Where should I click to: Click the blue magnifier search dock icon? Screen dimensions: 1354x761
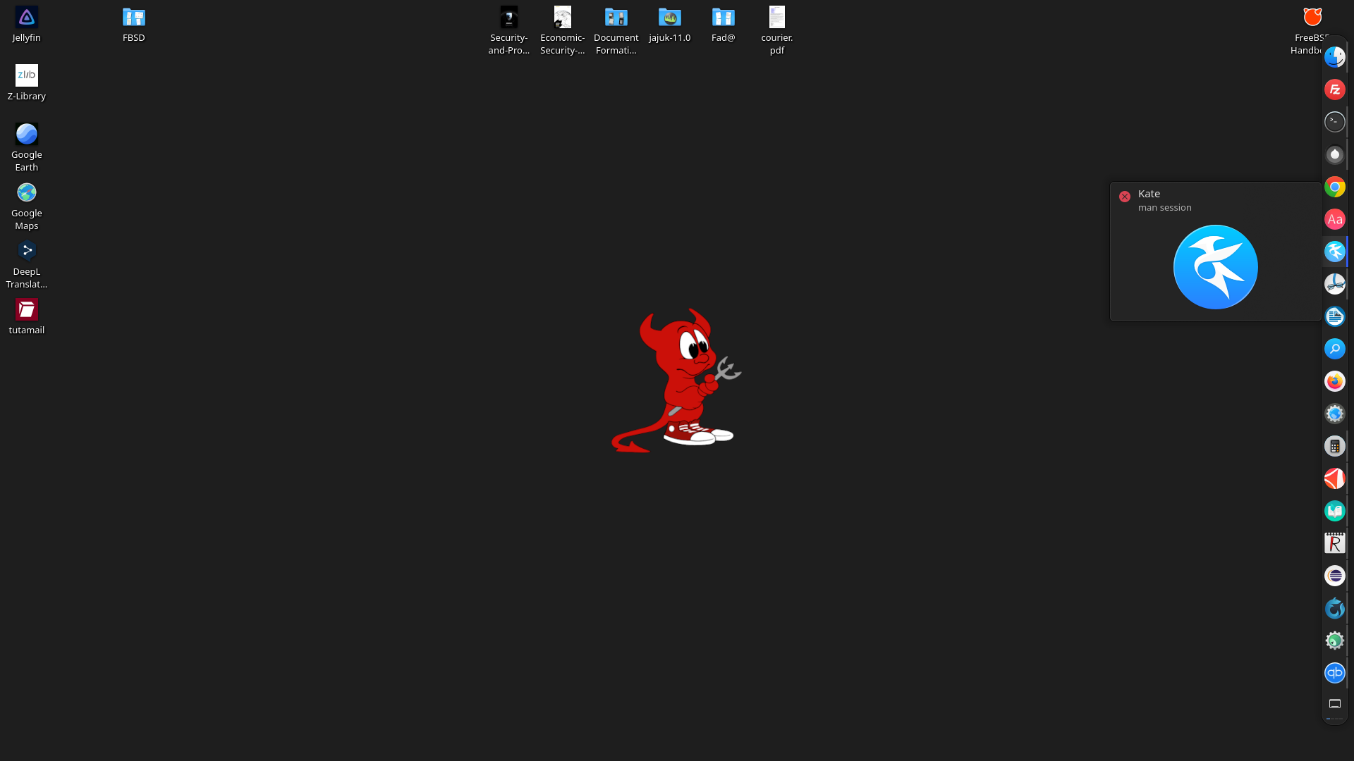point(1334,349)
